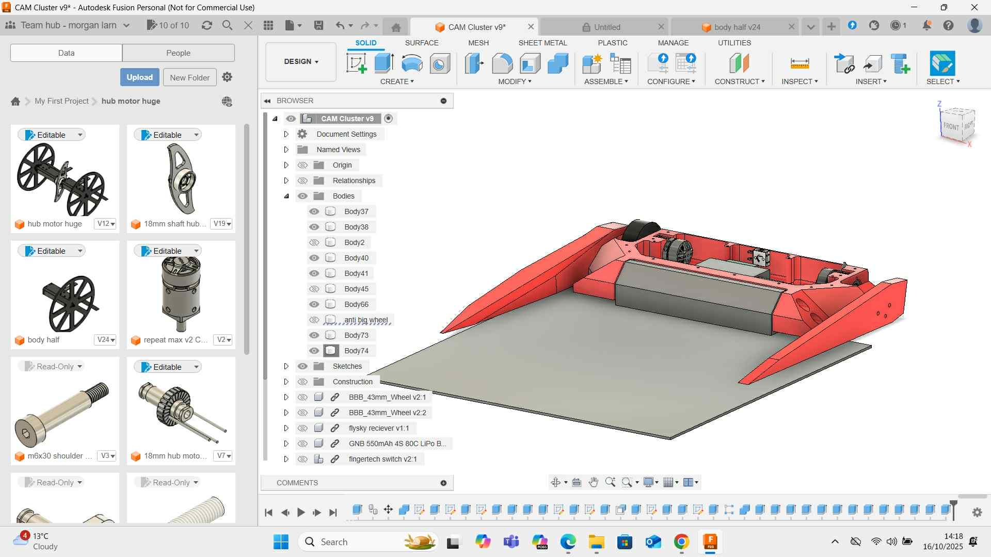Viewport: 991px width, 557px height.
Task: Click the Orbit tool in navigation bar
Action: (x=556, y=482)
